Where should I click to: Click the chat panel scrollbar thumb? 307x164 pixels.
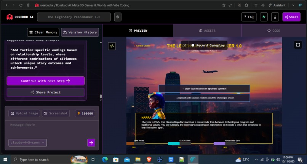coord(101,96)
